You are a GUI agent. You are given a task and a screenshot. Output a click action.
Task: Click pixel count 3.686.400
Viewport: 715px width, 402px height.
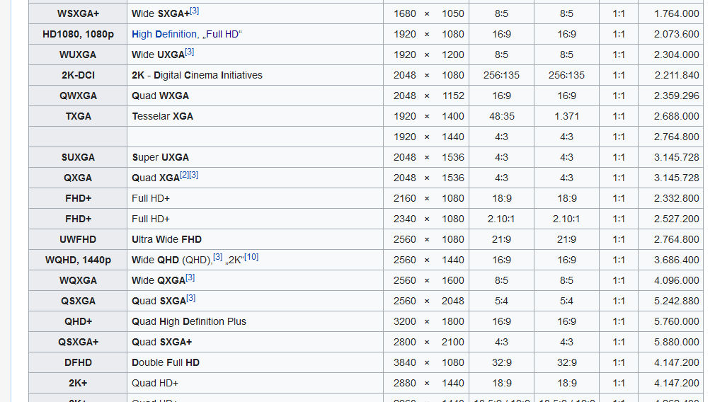(676, 260)
